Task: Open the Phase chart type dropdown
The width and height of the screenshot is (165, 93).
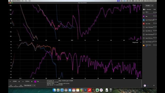Action: [137, 5]
